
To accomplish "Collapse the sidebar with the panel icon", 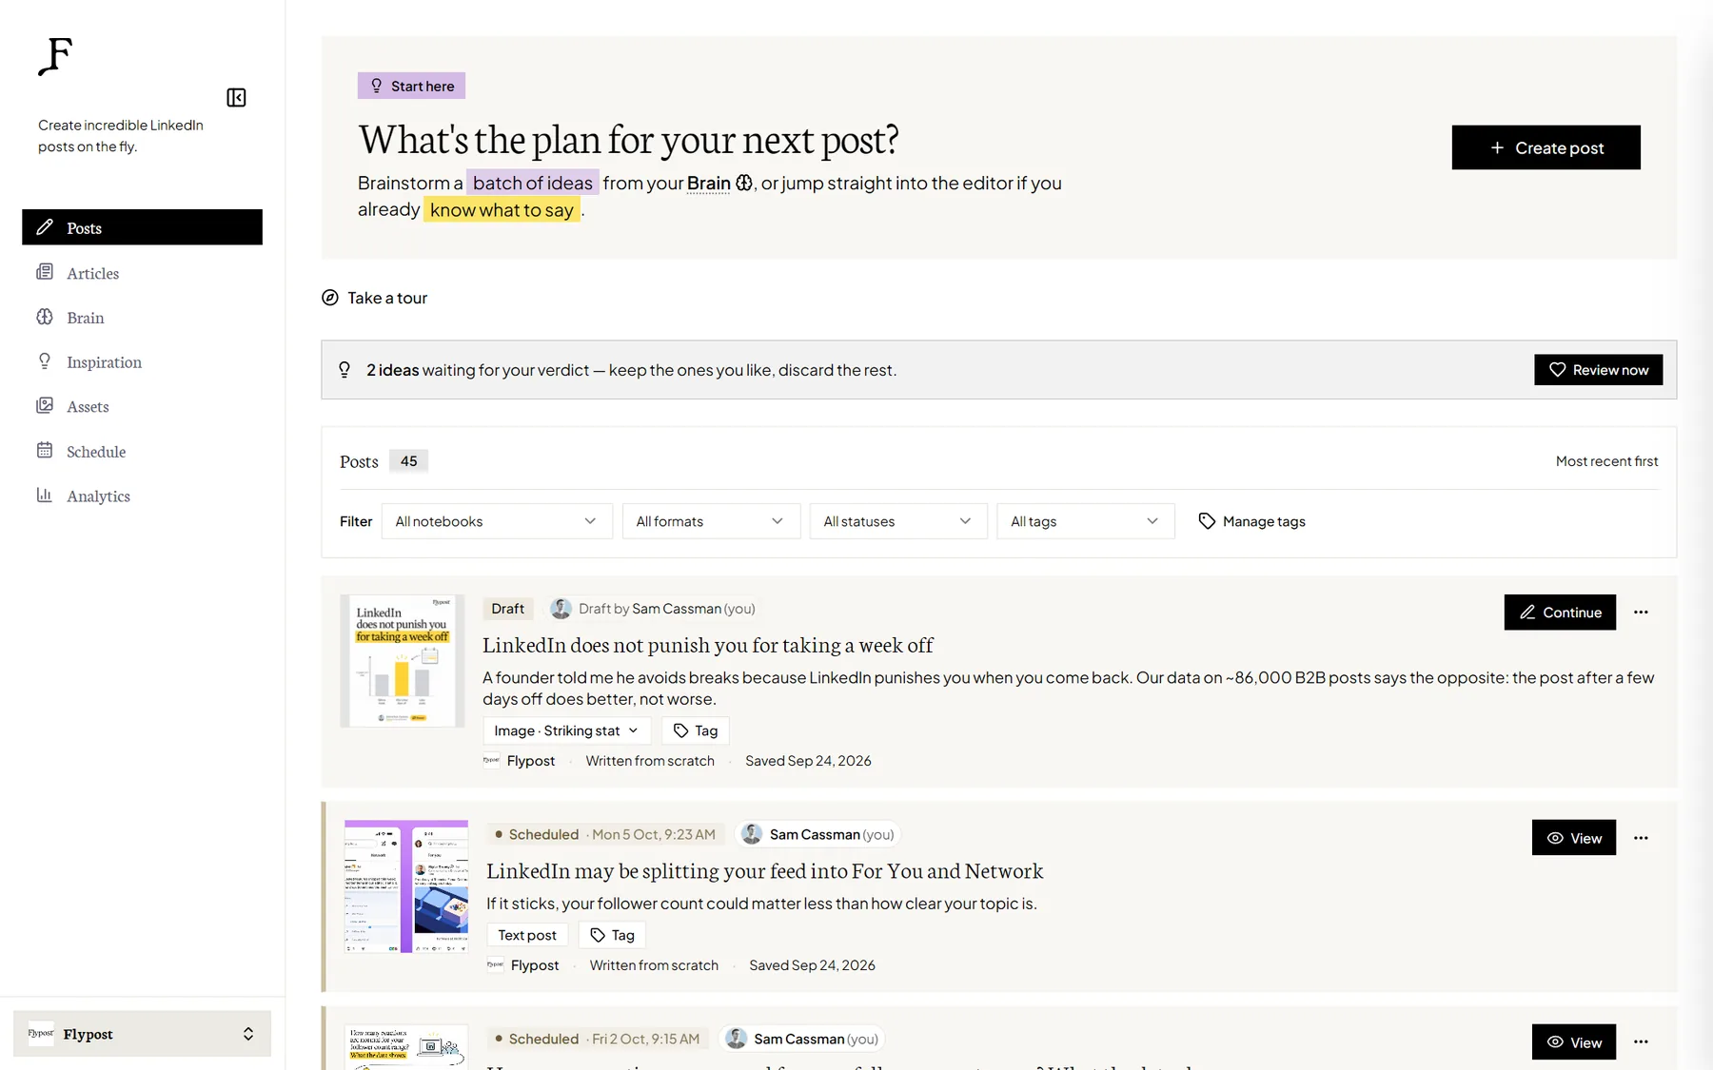I will pos(236,98).
